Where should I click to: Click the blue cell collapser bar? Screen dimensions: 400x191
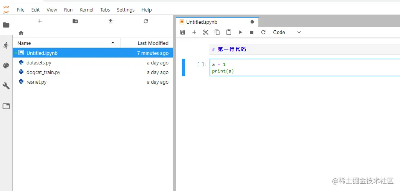coord(183,68)
